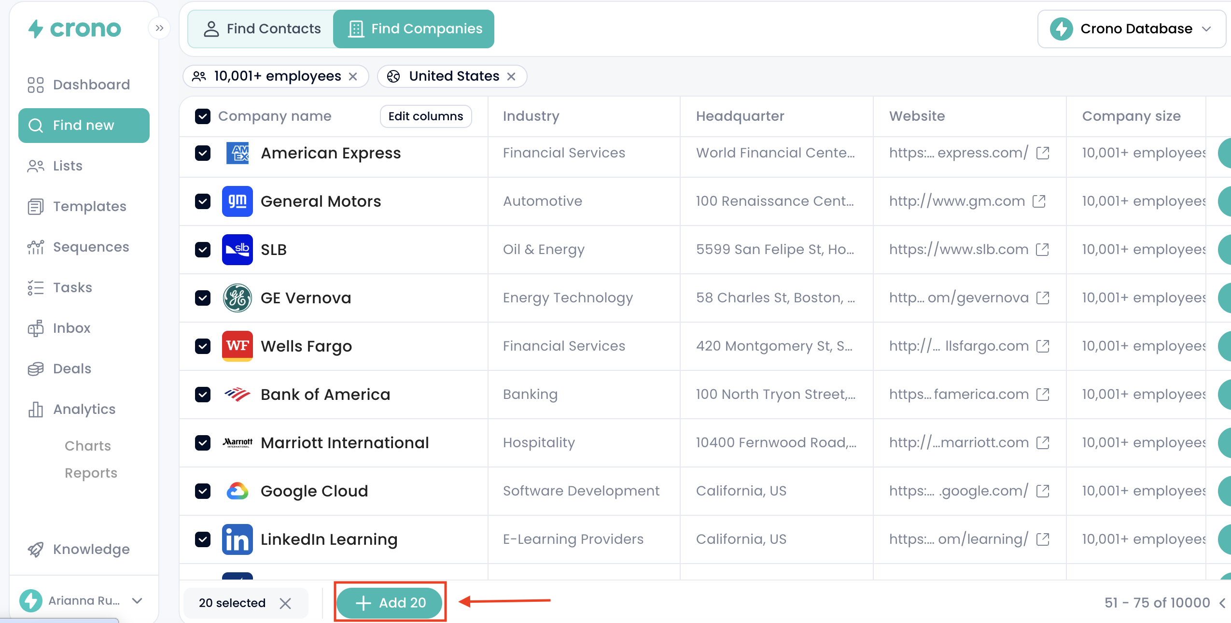Click the 10,001+ employees filter chip
The height and width of the screenshot is (623, 1231).
[276, 76]
